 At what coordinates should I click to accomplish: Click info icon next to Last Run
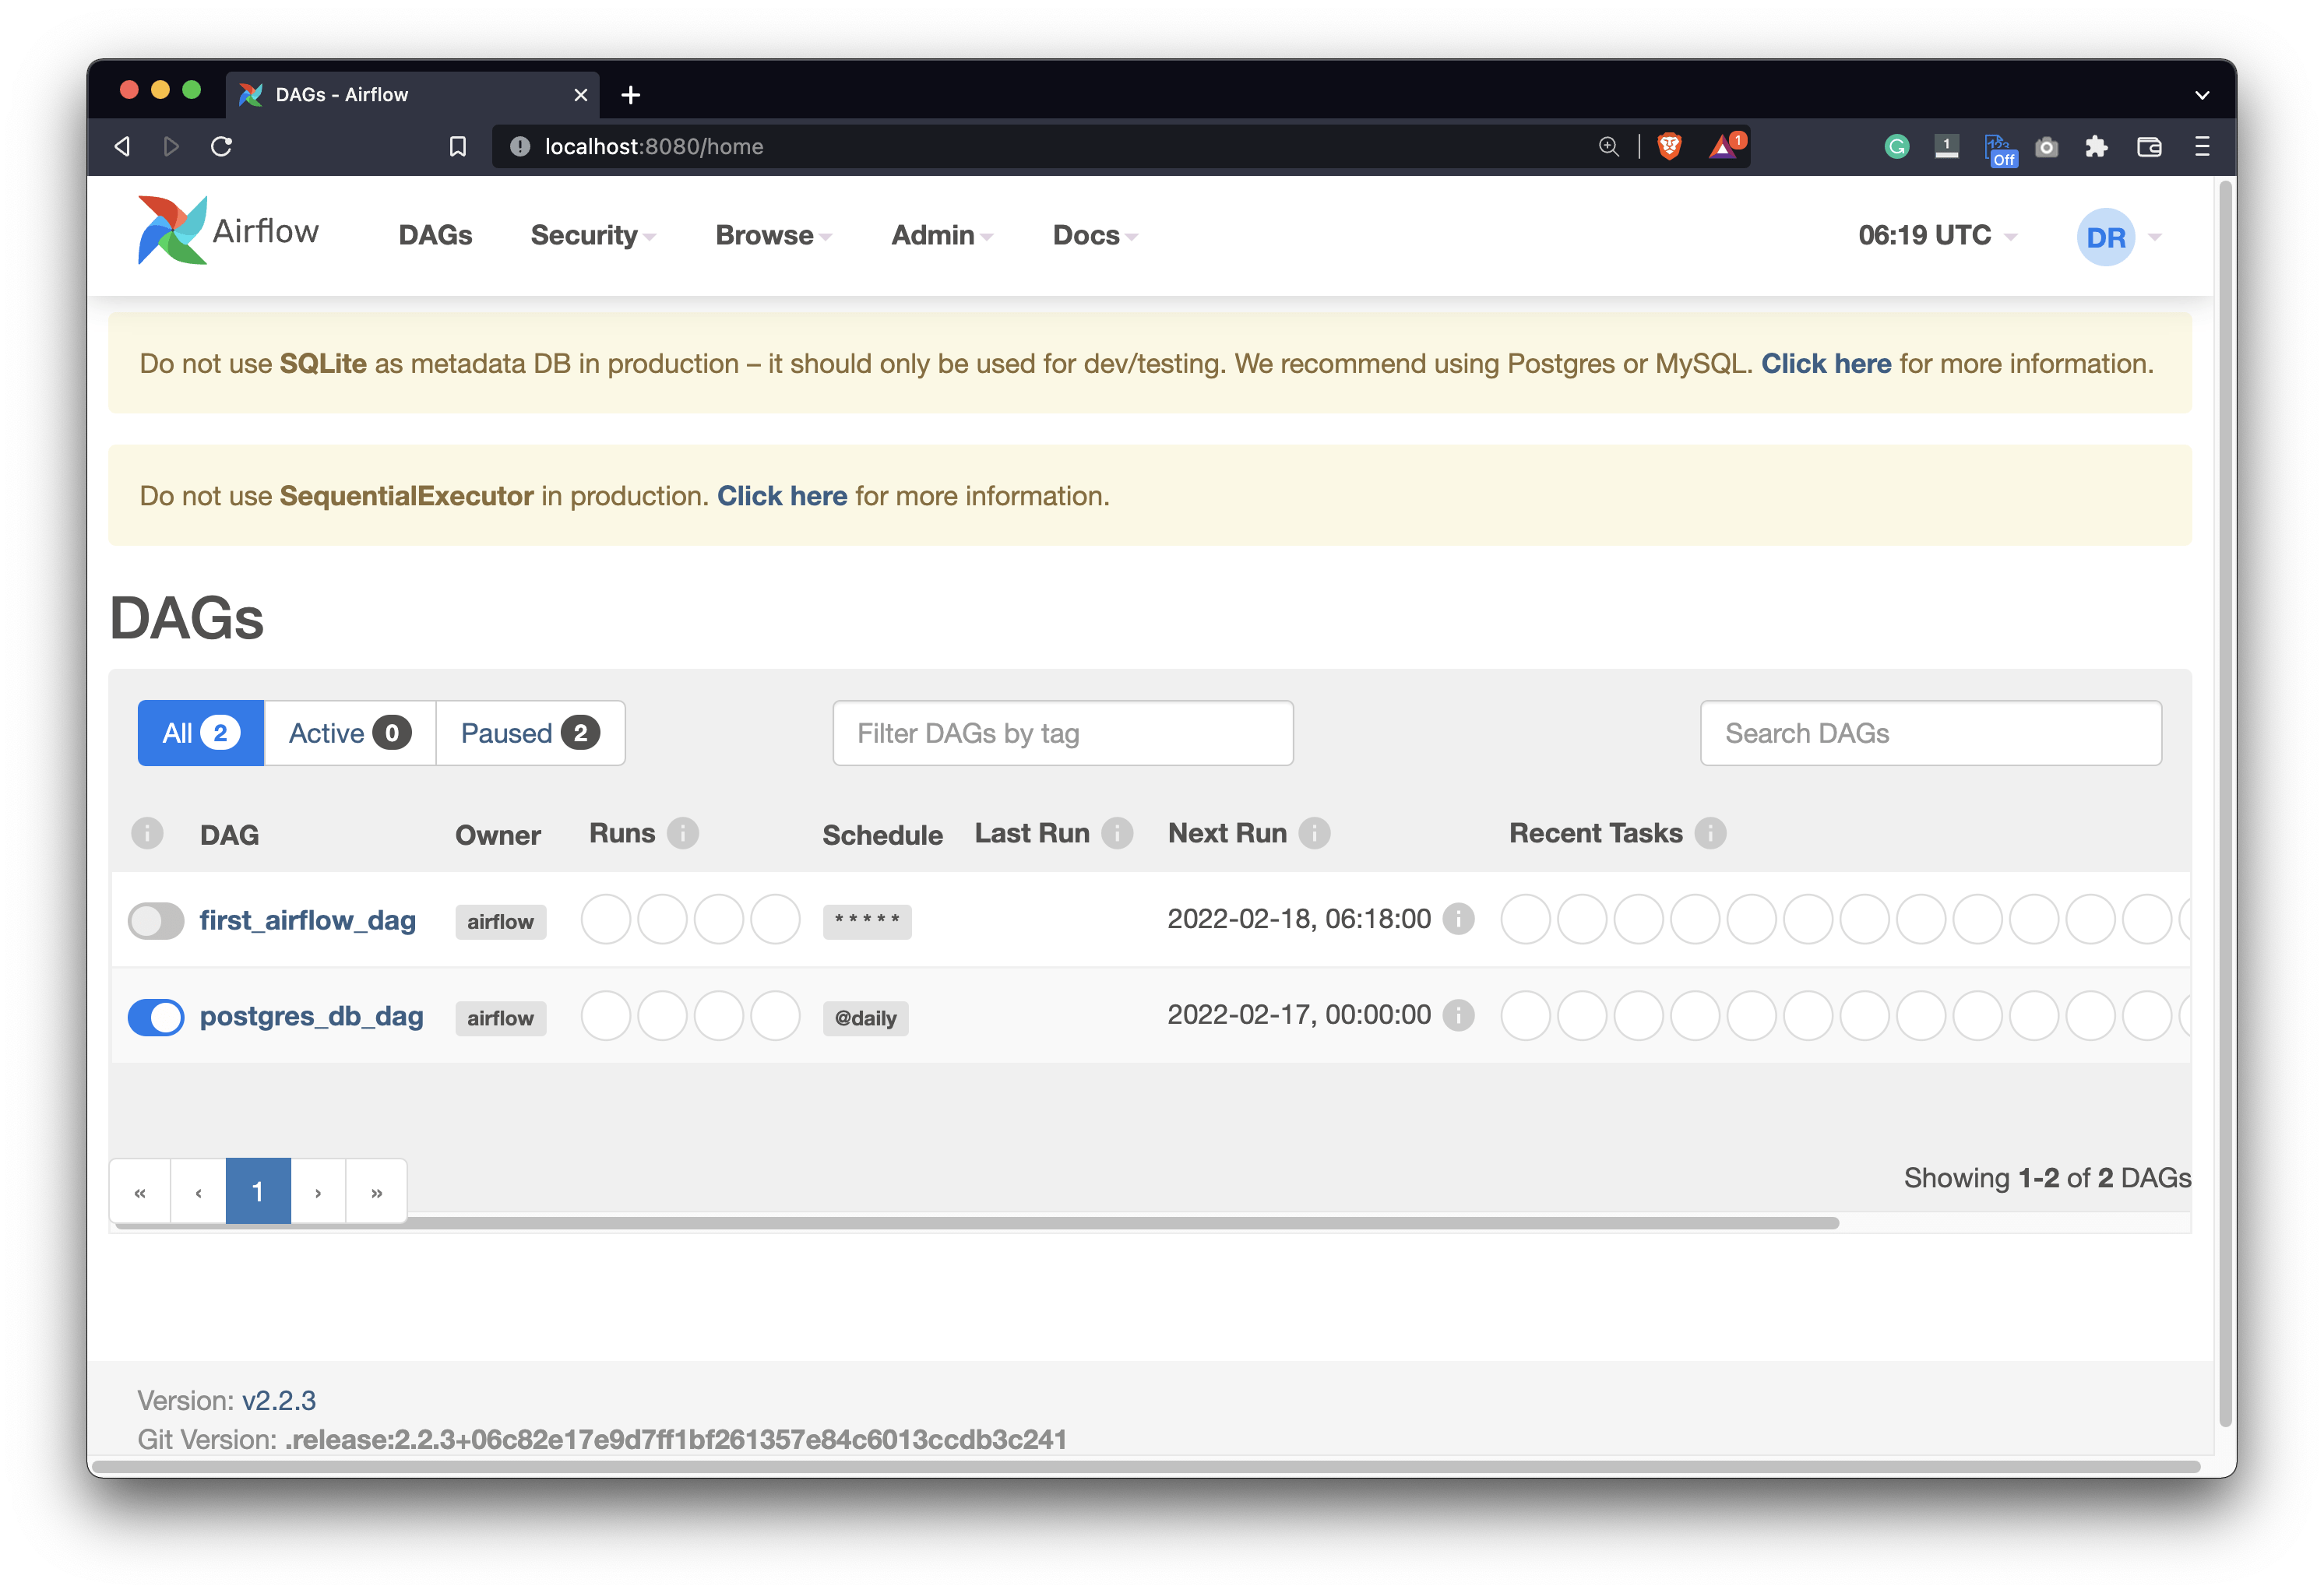tap(1117, 833)
